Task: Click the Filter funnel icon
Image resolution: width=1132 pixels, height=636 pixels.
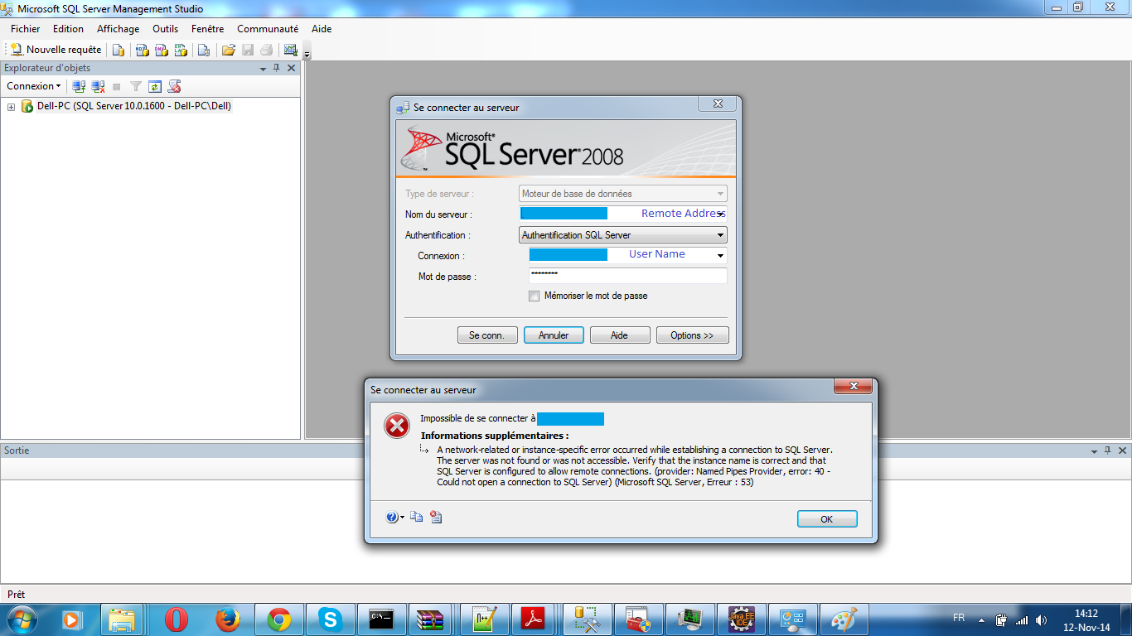Action: (x=136, y=86)
